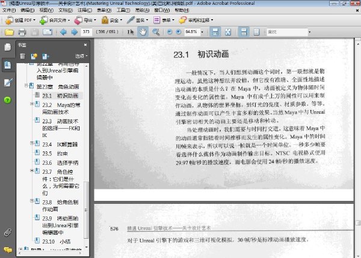This screenshot has height=258, width=361.
Task: Open the 文件(F) menu
Action: tap(9, 10)
